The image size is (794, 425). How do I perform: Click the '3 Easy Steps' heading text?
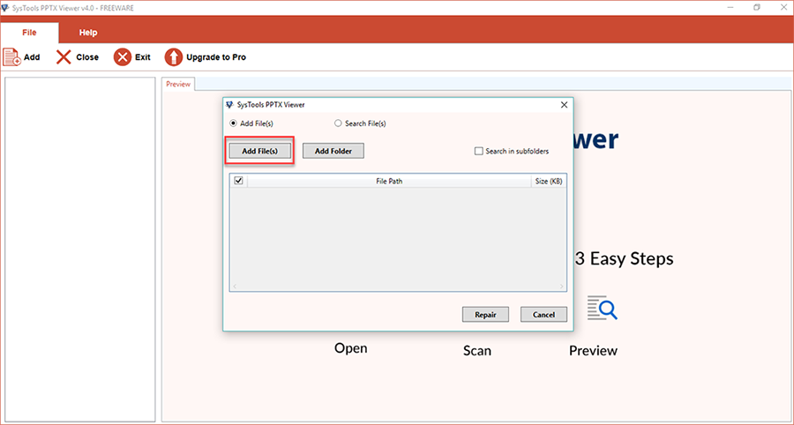(x=625, y=259)
